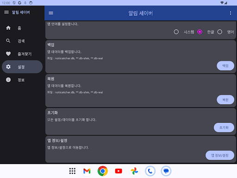Launch YouTube from the taskbar
Image resolution: width=237 pixels, height=178 pixels.
118,171
